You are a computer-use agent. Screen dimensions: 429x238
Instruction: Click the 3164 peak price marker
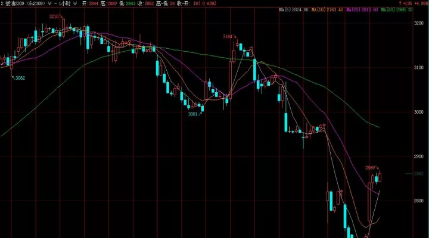point(228,37)
